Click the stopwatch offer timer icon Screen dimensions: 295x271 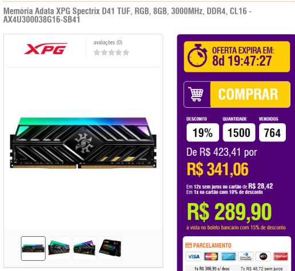pos(197,56)
